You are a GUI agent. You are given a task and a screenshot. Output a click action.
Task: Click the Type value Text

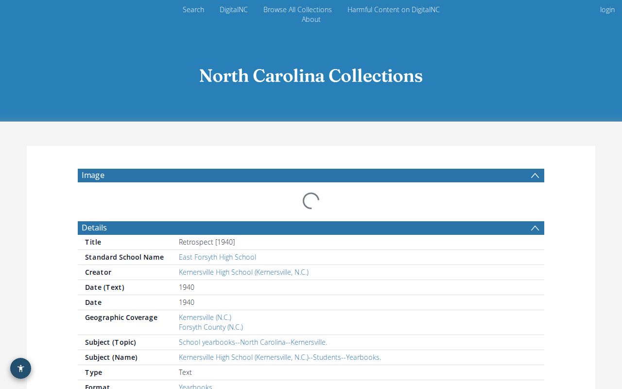[185, 372]
